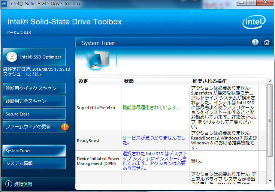The height and width of the screenshot is (192, 275).
Task: Click the app icon in title bar
Action: [x=4, y=4]
